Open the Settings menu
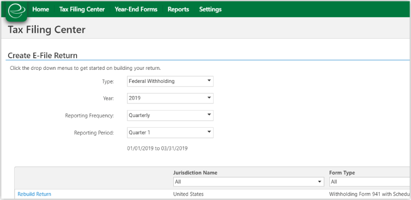The width and height of the screenshot is (411, 200). click(x=210, y=10)
